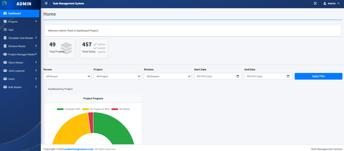The height and width of the screenshot is (151, 344).
Task: Open the End Date calendar picker icon
Action: coord(288,76)
